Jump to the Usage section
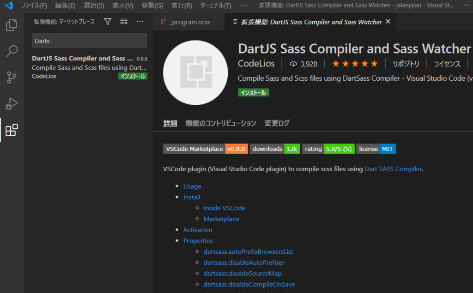 [x=192, y=186]
